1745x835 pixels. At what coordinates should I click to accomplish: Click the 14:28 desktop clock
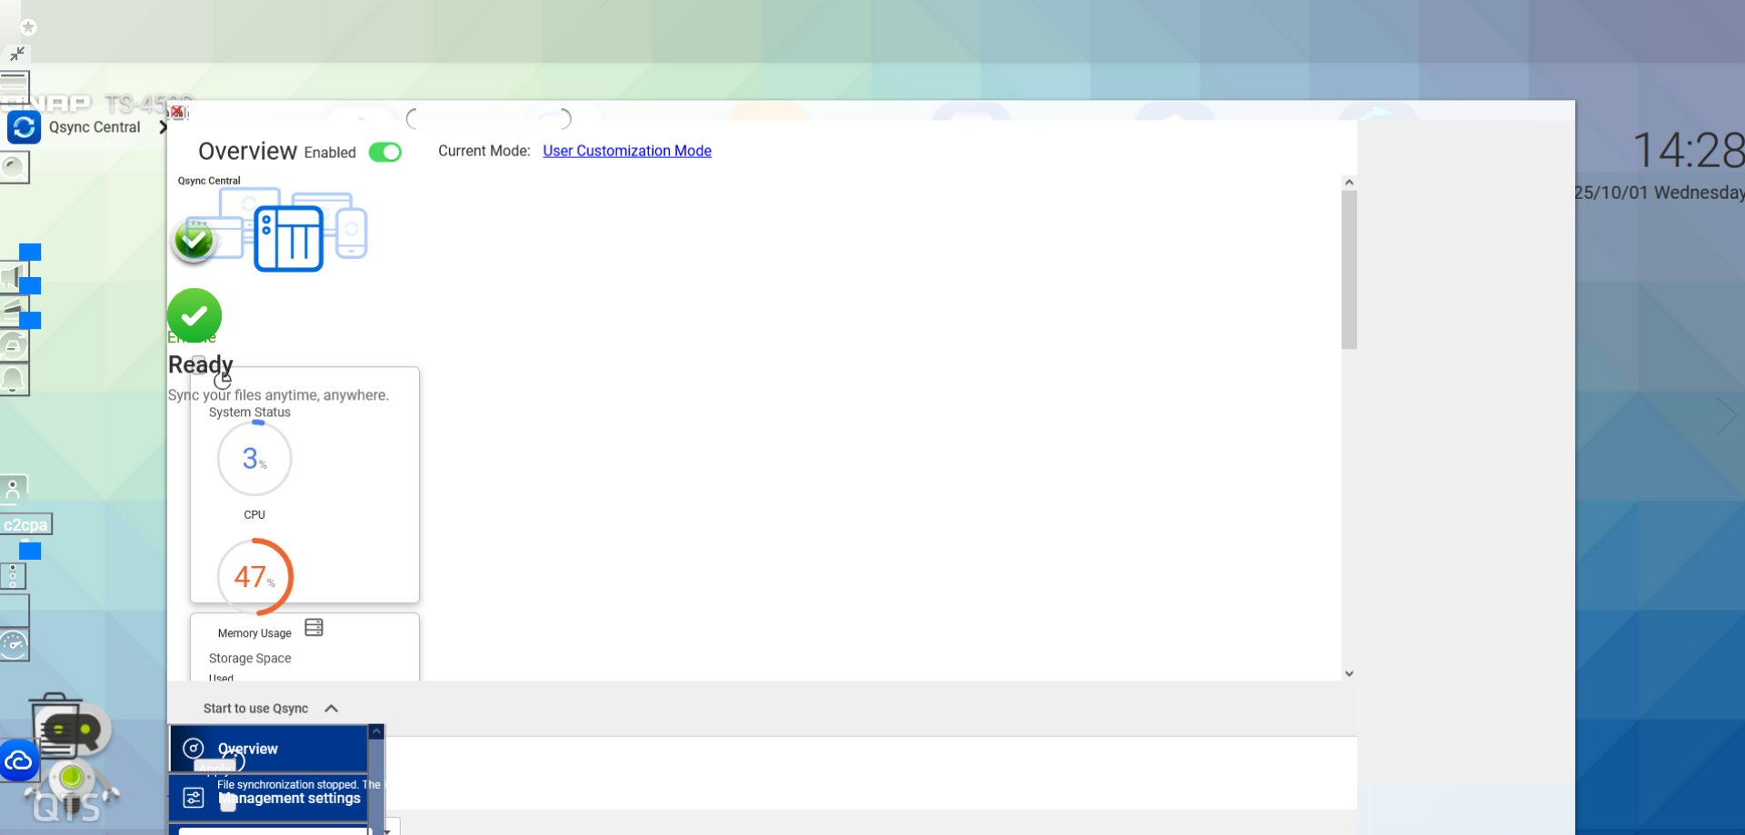pos(1689,150)
